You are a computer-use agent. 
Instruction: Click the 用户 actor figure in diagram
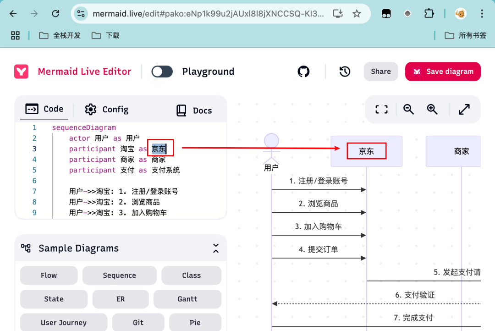[x=271, y=152]
